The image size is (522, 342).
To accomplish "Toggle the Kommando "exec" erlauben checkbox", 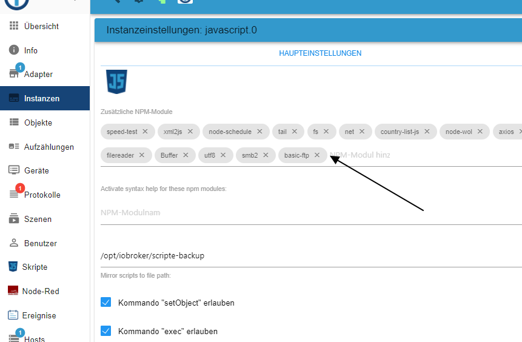I will coord(106,330).
